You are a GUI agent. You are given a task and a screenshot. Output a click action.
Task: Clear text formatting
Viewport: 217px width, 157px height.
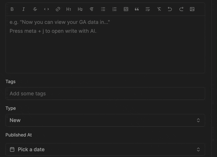click(x=159, y=9)
